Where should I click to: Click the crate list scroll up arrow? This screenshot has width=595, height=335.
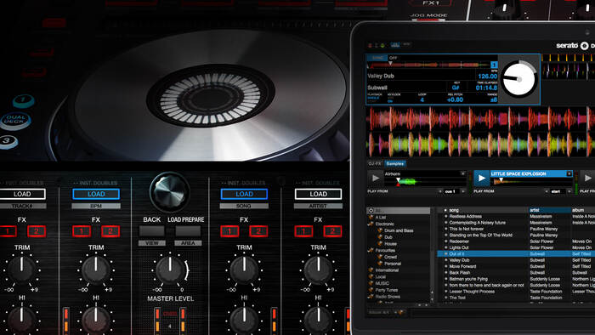click(432, 292)
